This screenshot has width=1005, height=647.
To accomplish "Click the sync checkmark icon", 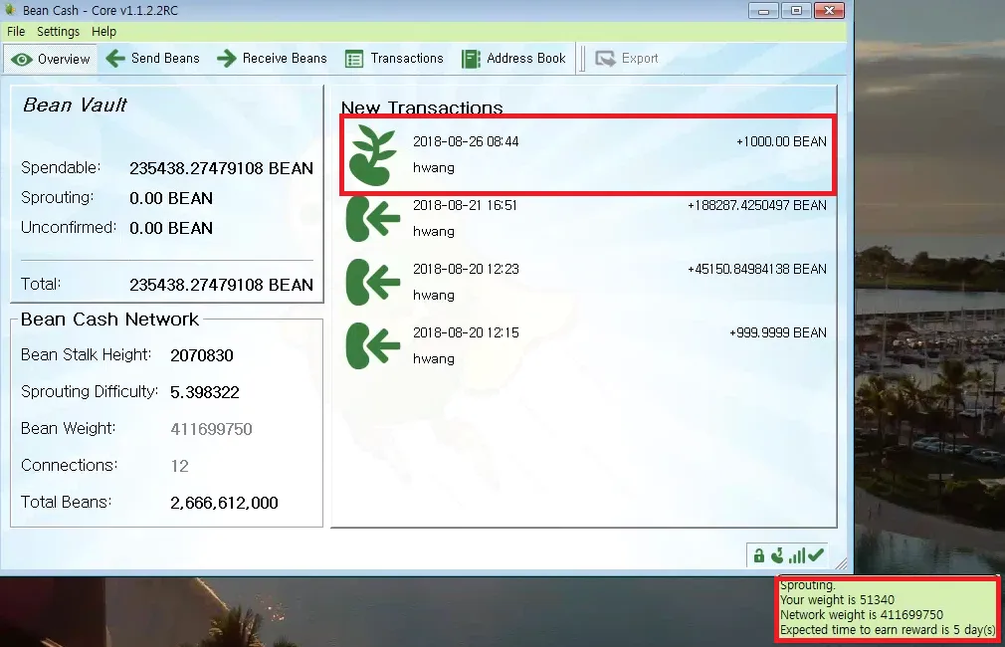I will click(815, 555).
